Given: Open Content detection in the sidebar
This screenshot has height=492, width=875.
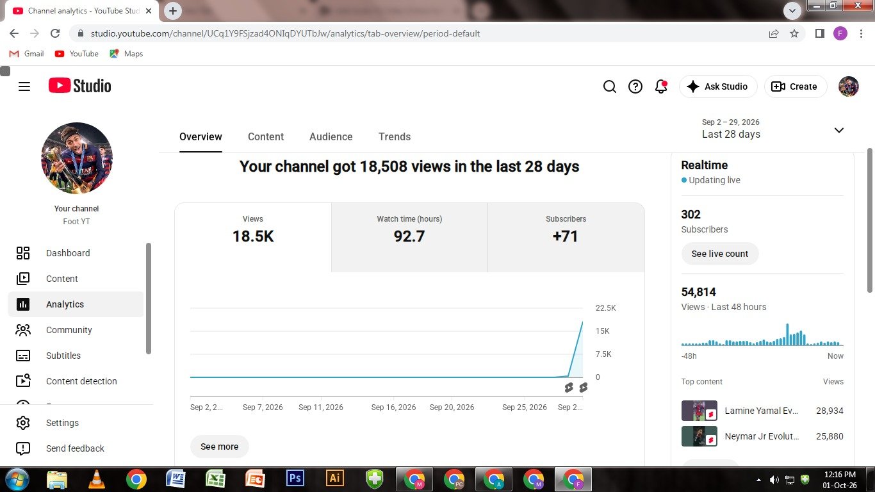Looking at the screenshot, I should 76,381.
